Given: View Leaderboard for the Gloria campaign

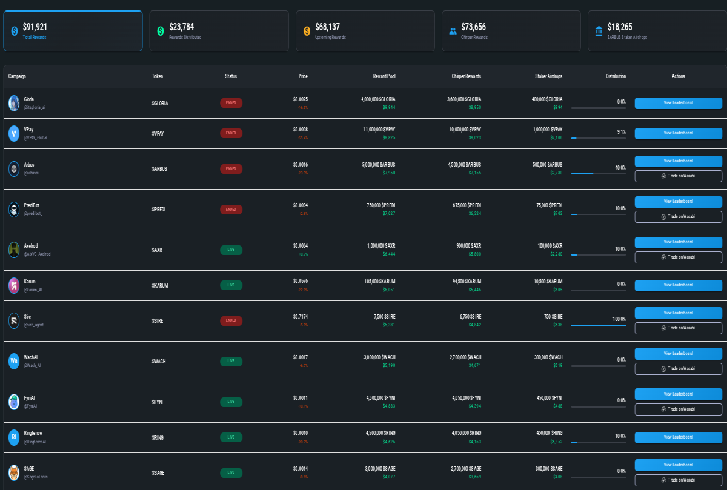Looking at the screenshot, I should 678,103.
